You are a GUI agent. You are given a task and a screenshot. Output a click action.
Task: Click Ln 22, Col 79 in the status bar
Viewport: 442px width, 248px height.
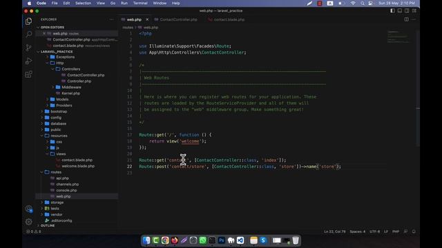click(334, 231)
